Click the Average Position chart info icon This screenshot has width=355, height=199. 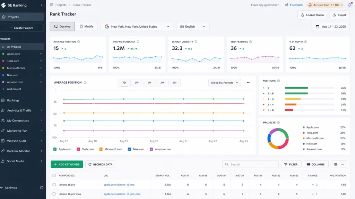pyautogui.click(x=85, y=83)
